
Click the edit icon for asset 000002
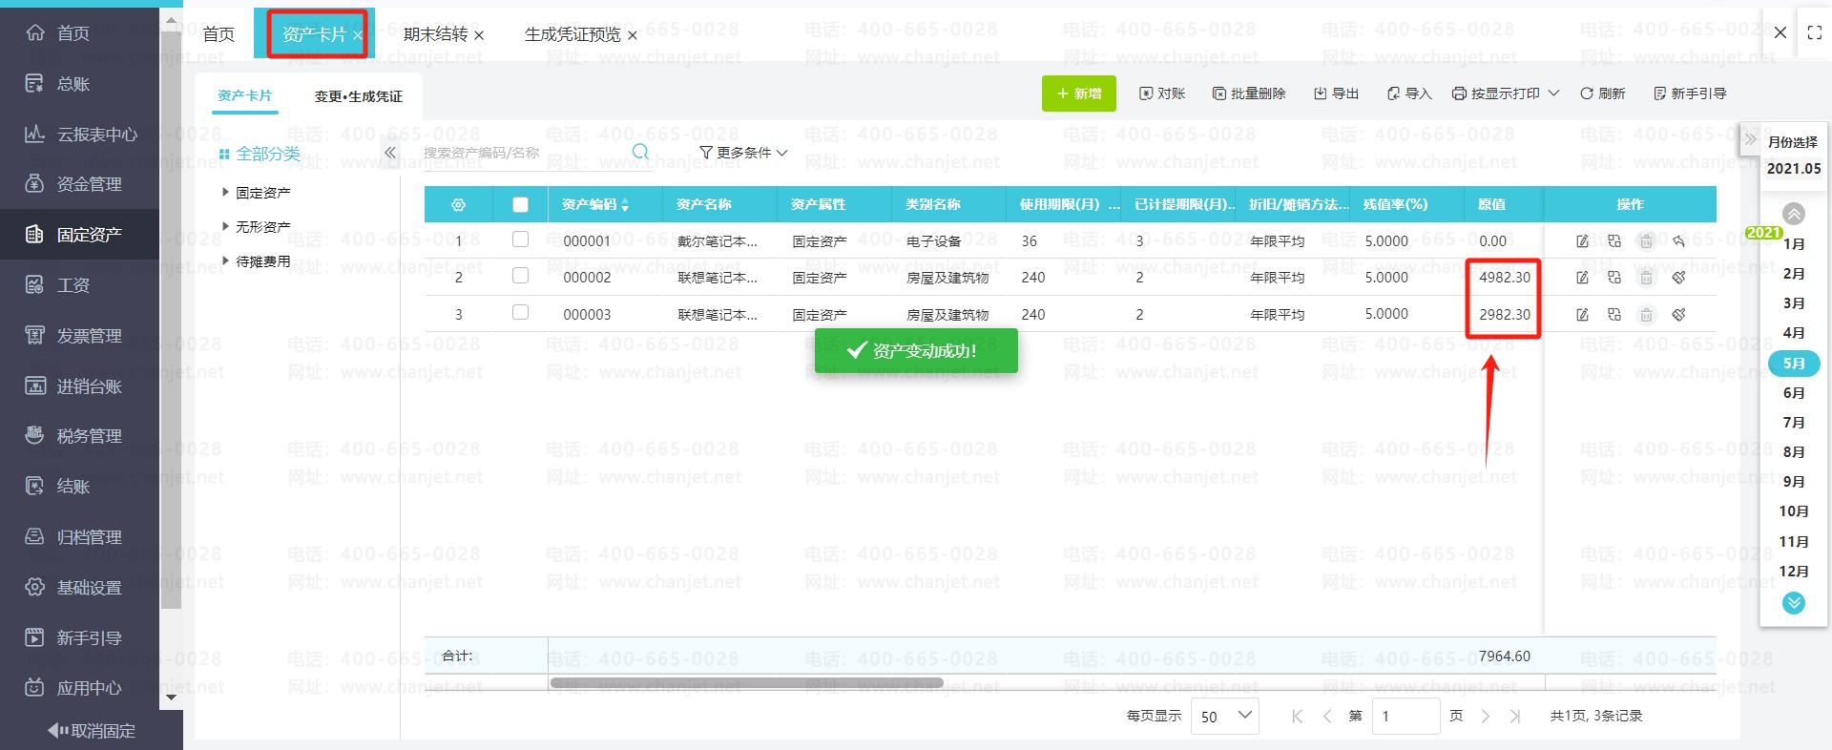[1582, 278]
